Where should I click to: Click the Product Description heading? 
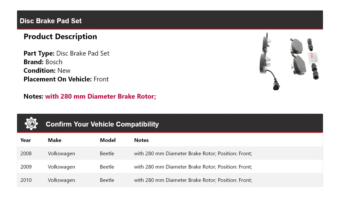tap(60, 37)
